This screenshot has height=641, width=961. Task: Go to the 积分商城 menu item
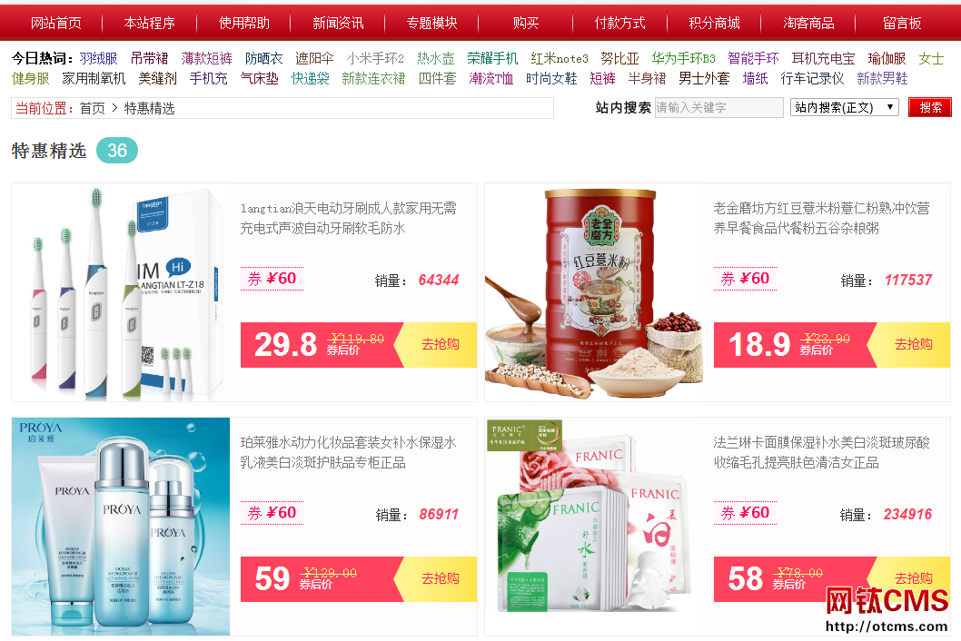[x=714, y=24]
